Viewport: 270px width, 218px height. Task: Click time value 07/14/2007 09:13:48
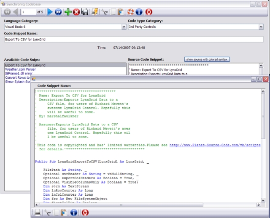click(x=129, y=48)
